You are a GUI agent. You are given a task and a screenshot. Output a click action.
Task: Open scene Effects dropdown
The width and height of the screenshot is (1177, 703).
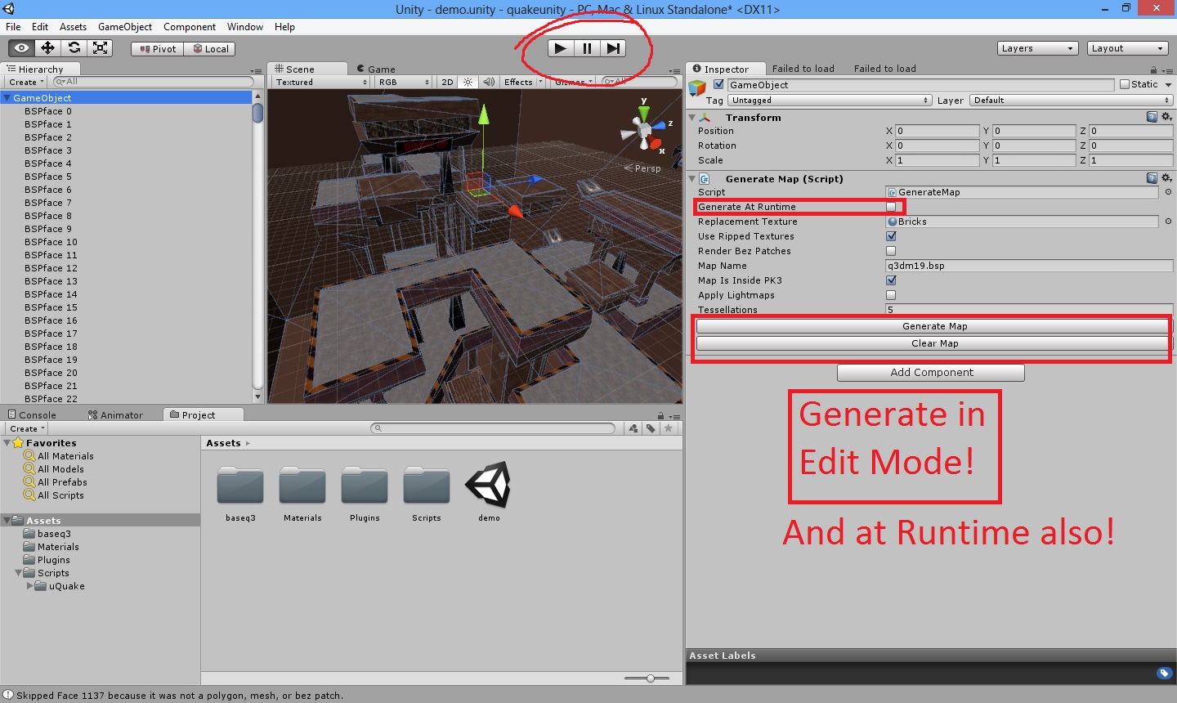pos(523,82)
